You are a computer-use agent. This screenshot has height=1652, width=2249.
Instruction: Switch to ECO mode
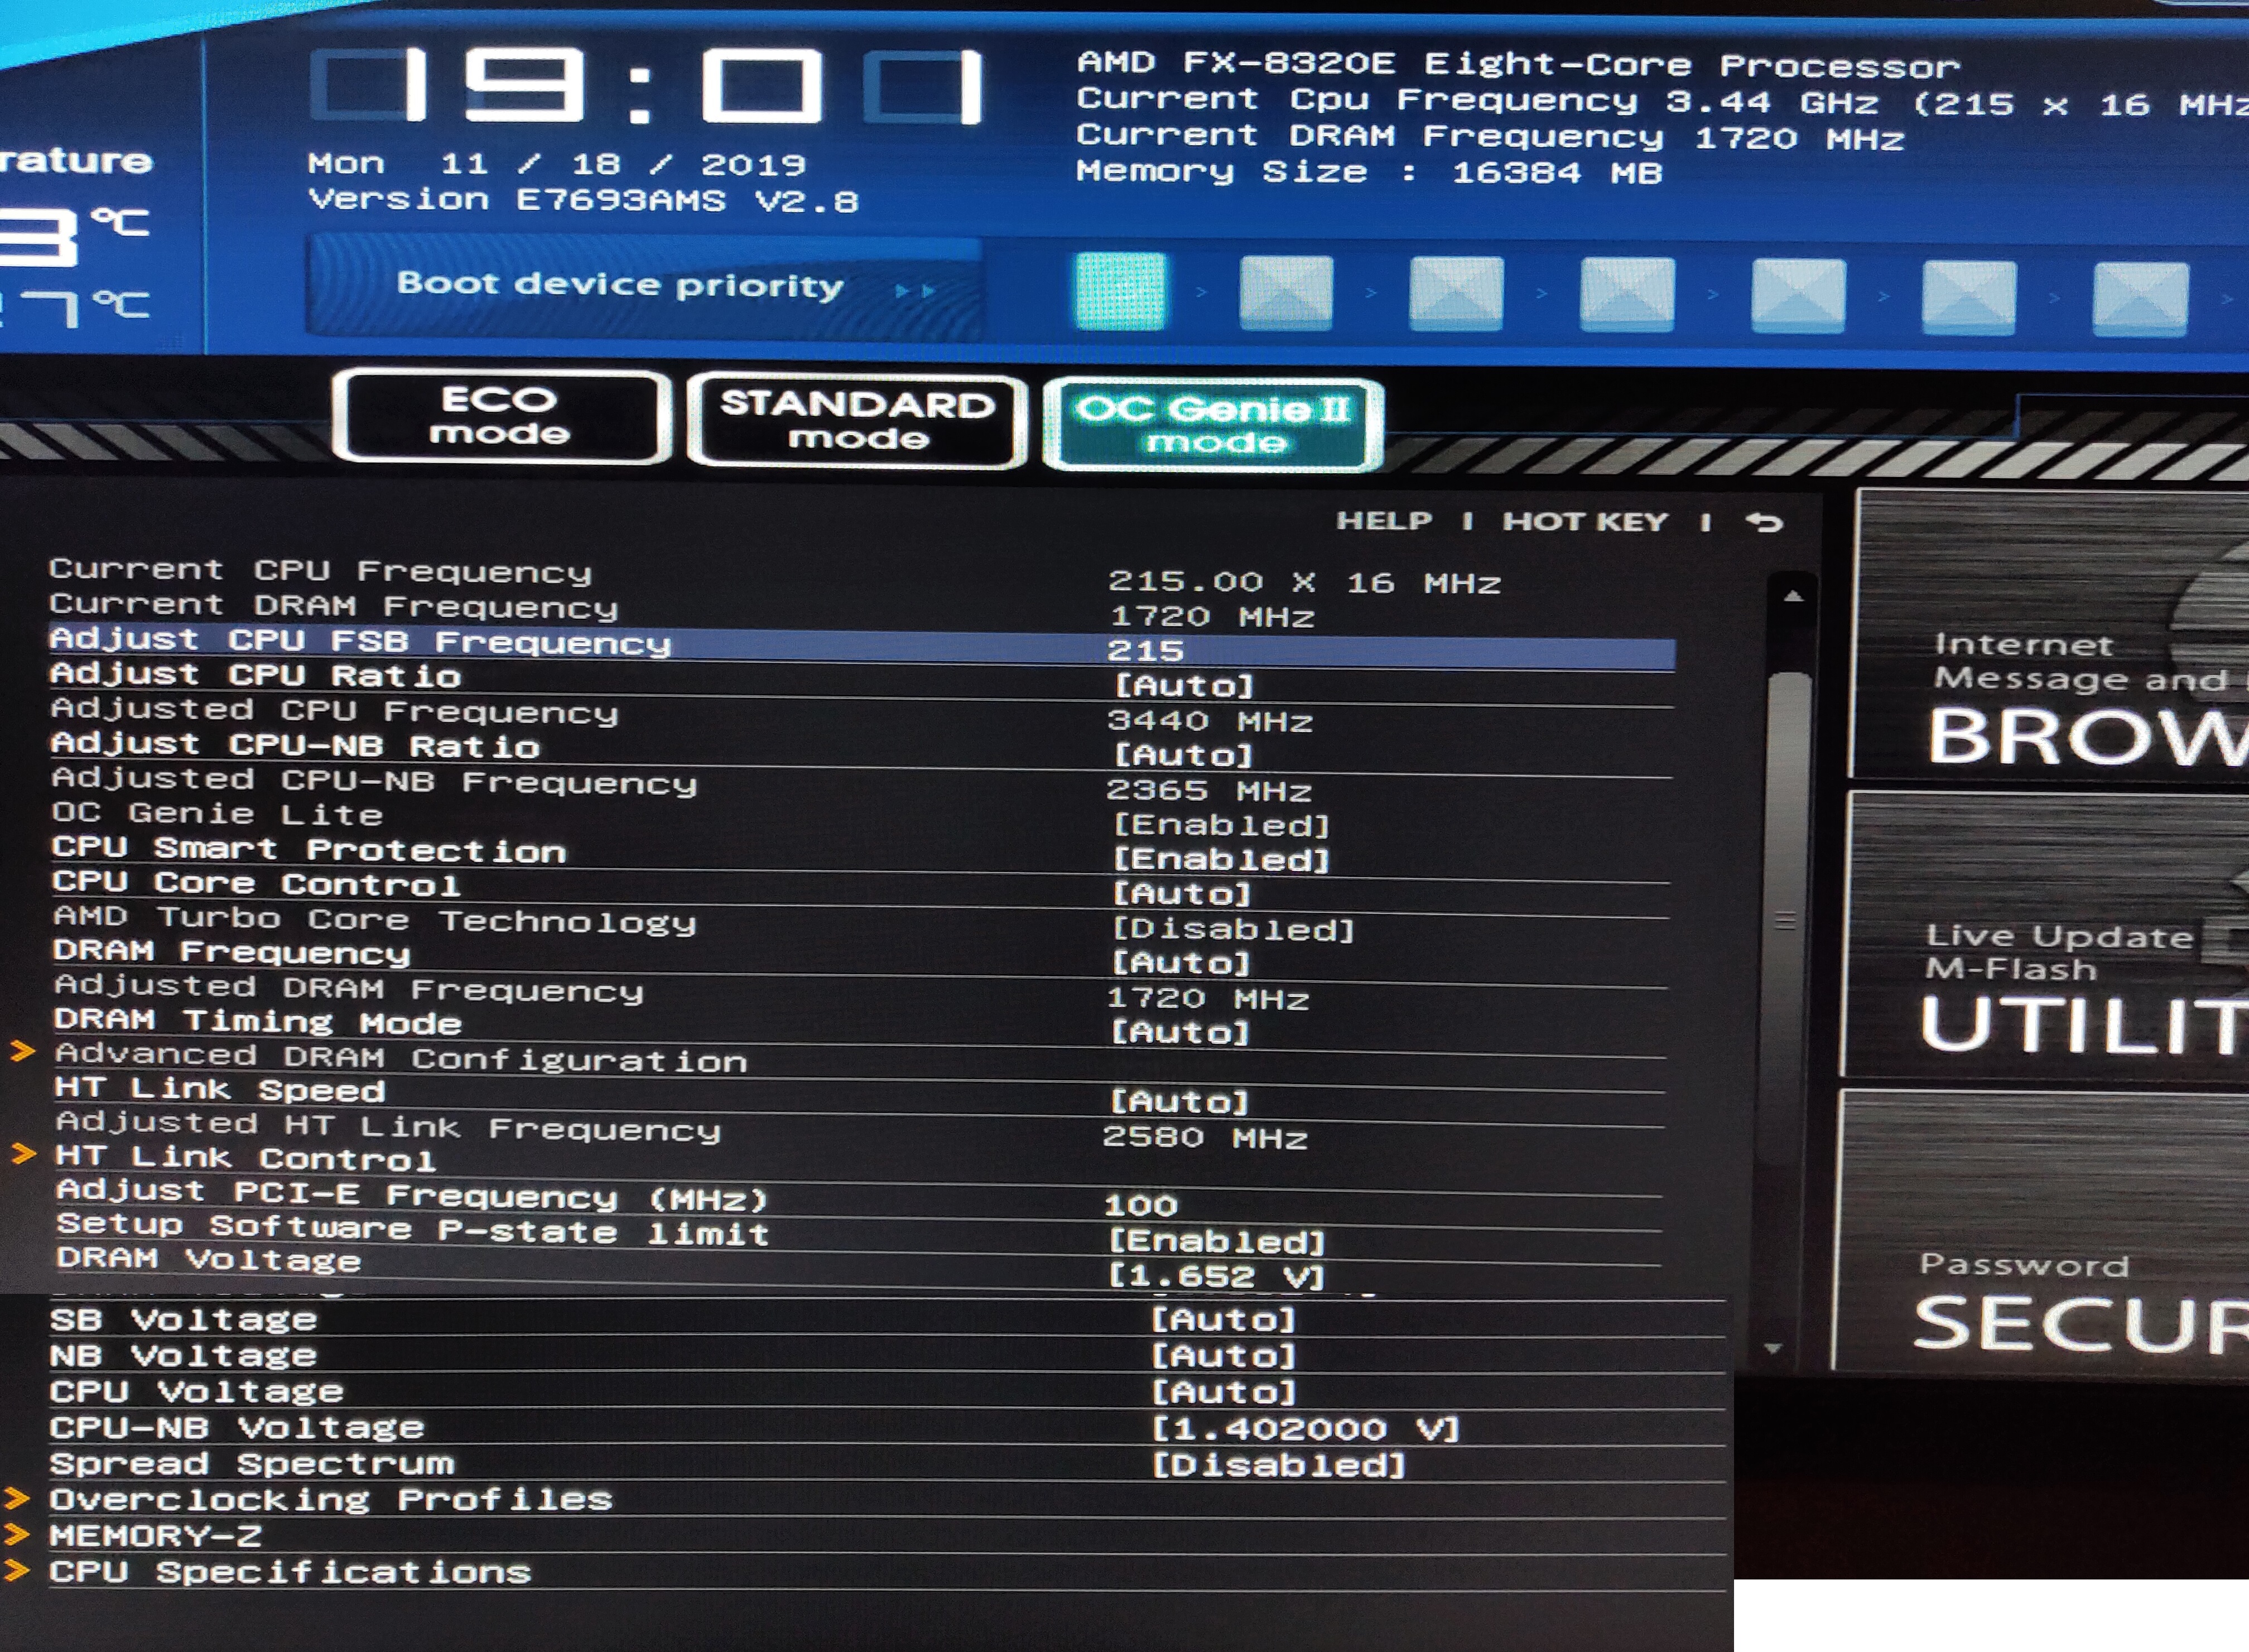500,416
